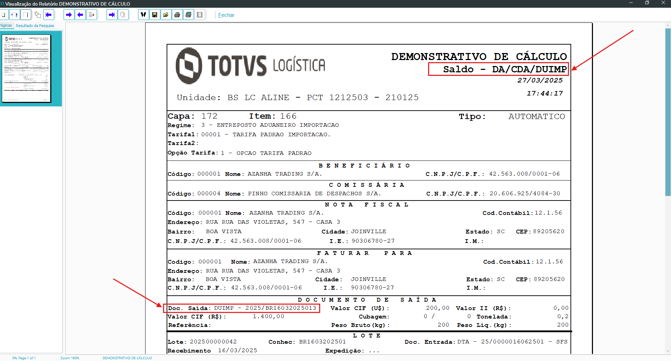Open a report file with the folder icon
671x361 pixels.
coord(166,15)
